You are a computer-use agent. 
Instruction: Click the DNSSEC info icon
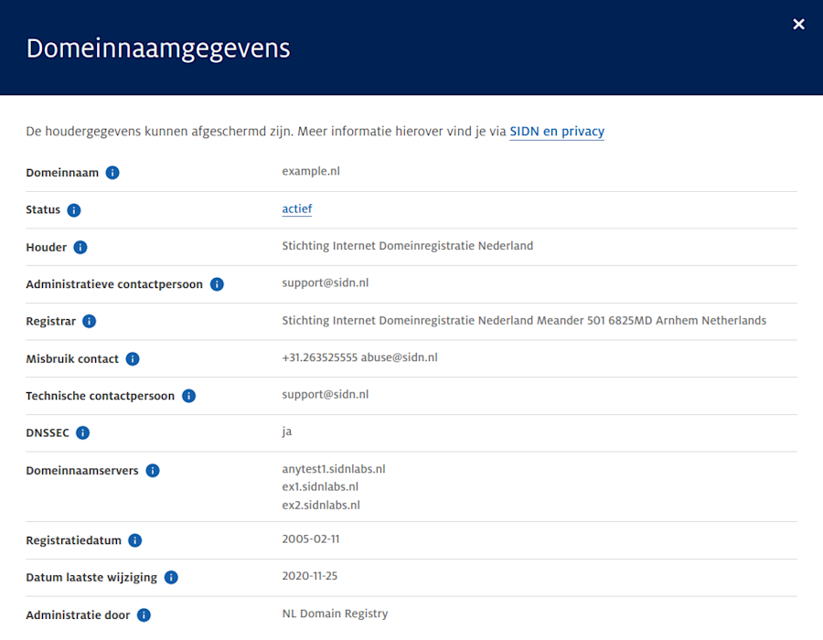coord(83,432)
